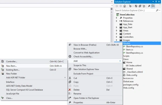Expand the App_Start folder
This screenshot has height=105, width=162.
pos(117,27)
